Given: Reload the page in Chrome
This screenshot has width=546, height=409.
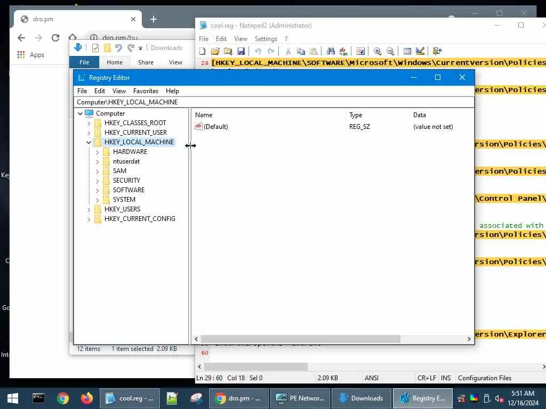Looking at the screenshot, I should coord(55,38).
